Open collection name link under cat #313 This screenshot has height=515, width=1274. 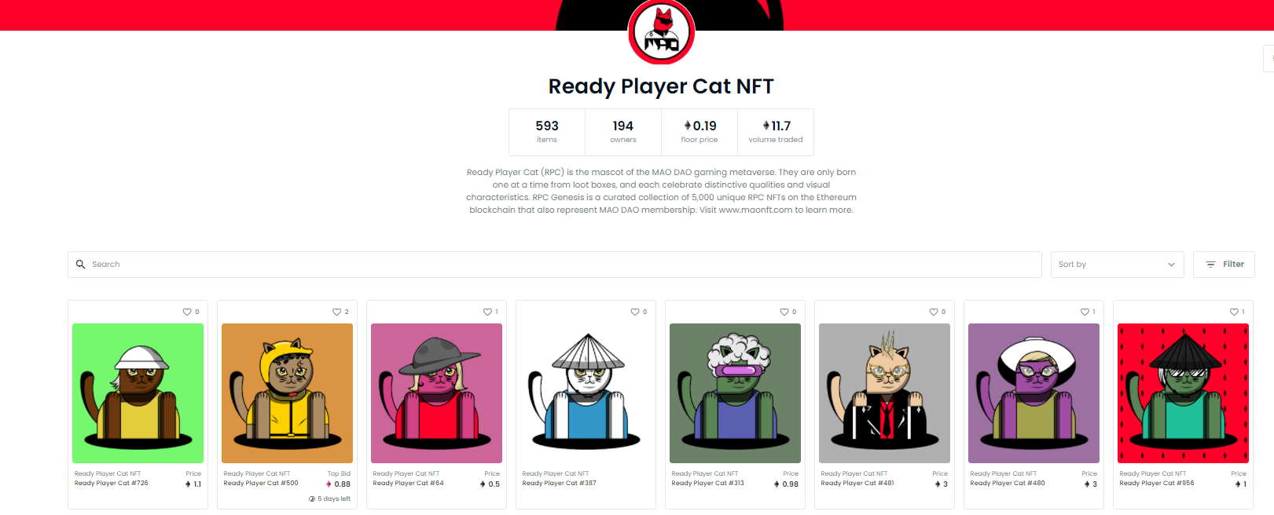705,474
